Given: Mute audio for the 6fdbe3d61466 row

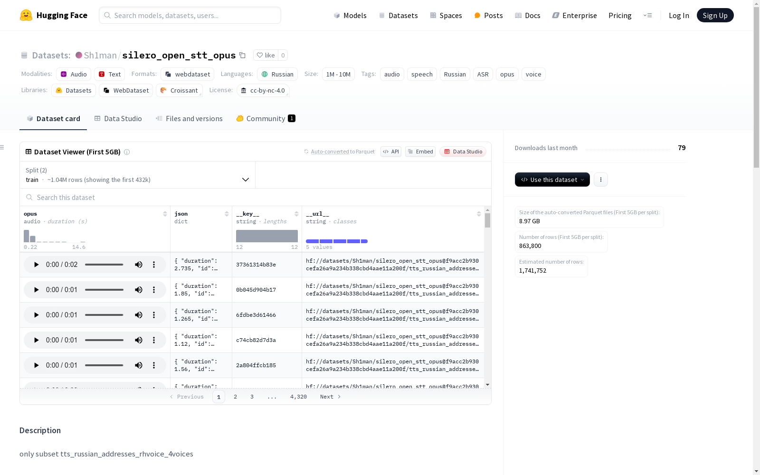Looking at the screenshot, I should (139, 315).
